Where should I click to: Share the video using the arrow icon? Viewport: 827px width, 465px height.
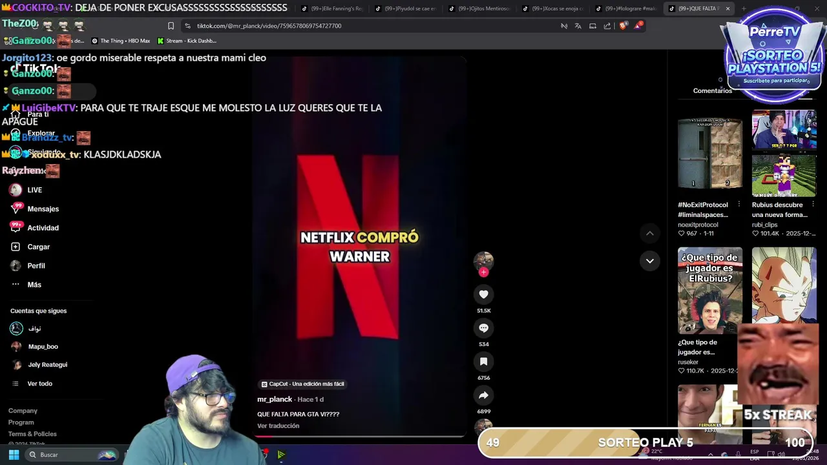point(483,395)
